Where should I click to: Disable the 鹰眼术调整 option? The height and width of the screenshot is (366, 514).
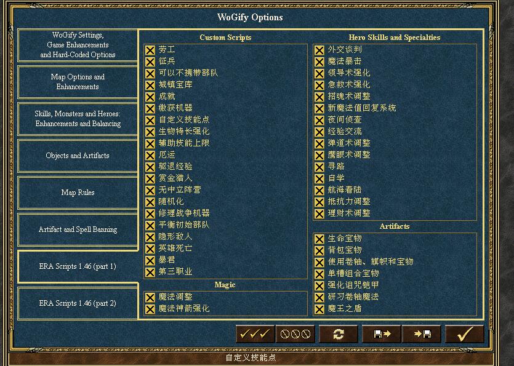(x=319, y=155)
